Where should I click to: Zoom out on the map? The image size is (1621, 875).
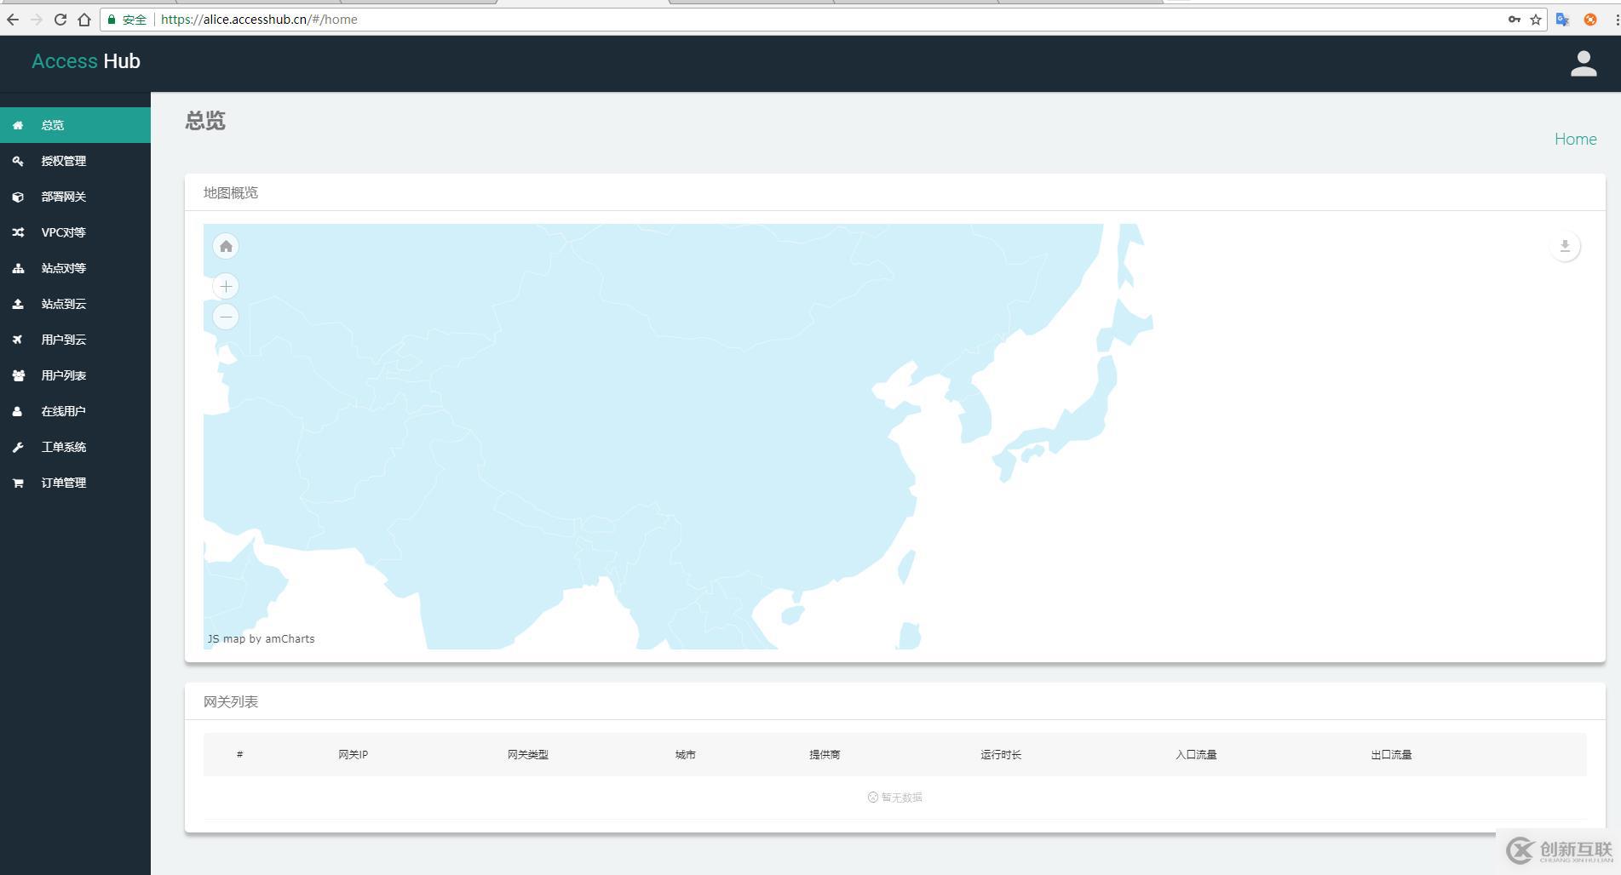(226, 317)
